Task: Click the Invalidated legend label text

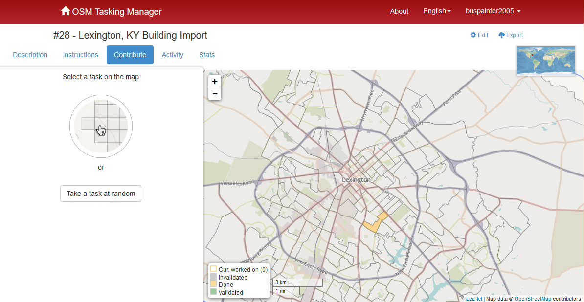Action: tap(233, 277)
